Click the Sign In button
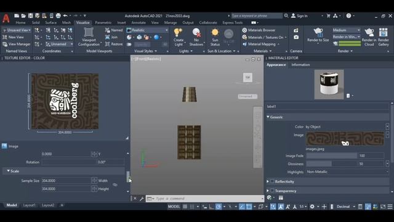394x222 pixels. [300, 16]
